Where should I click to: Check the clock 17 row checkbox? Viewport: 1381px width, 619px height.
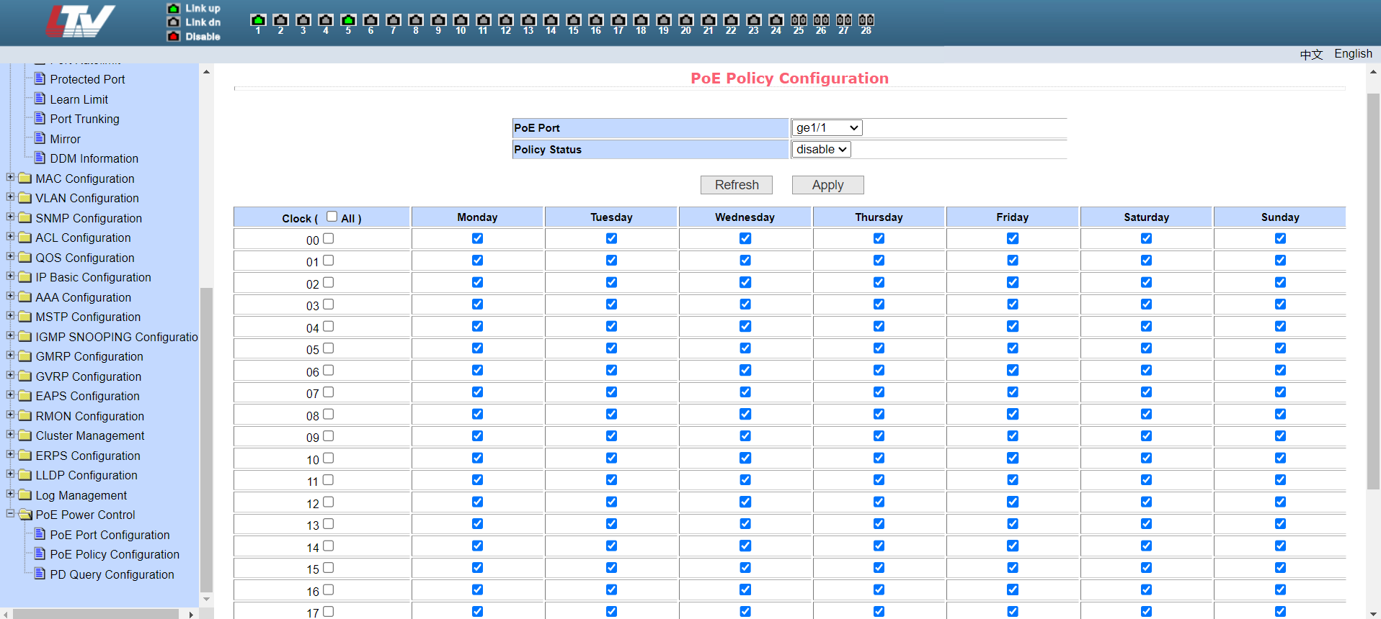click(x=328, y=612)
